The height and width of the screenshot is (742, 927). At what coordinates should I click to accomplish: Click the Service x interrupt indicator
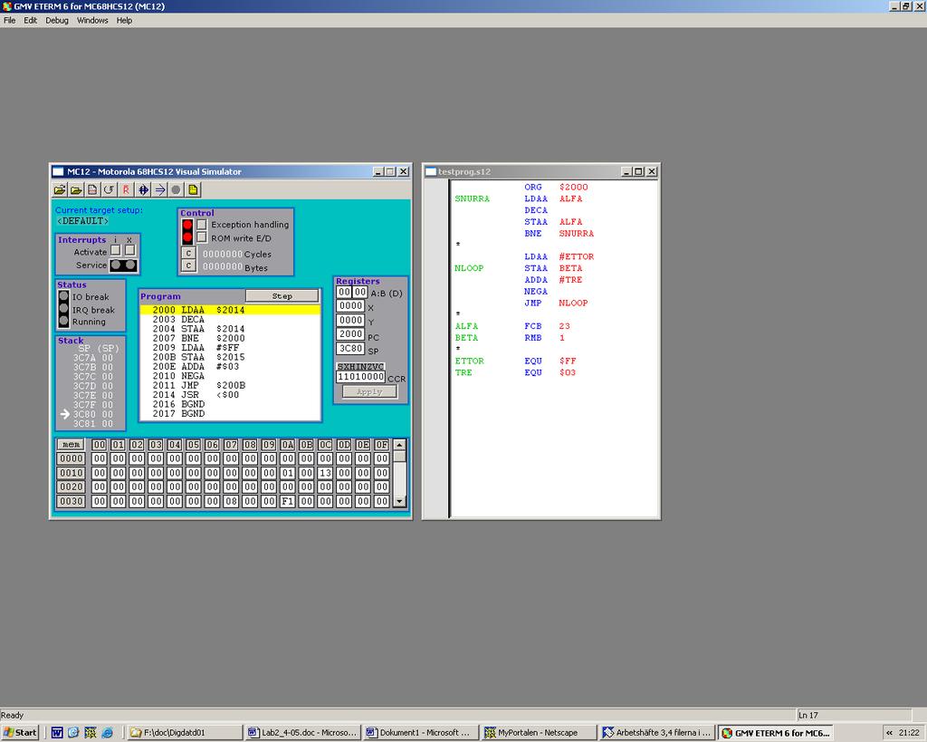[130, 265]
